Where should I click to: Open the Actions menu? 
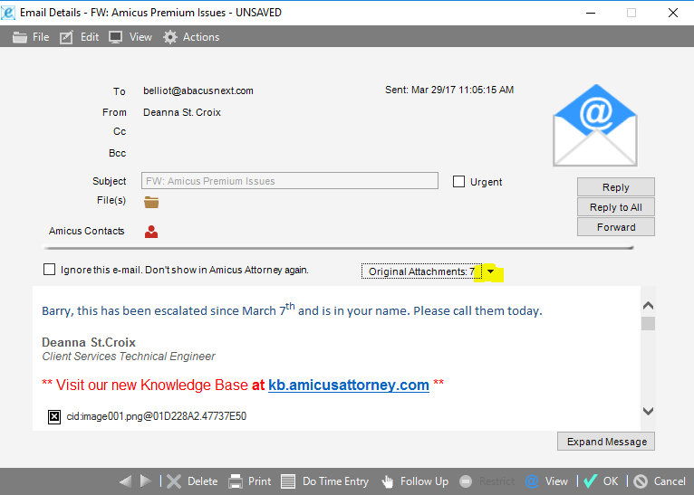click(191, 37)
